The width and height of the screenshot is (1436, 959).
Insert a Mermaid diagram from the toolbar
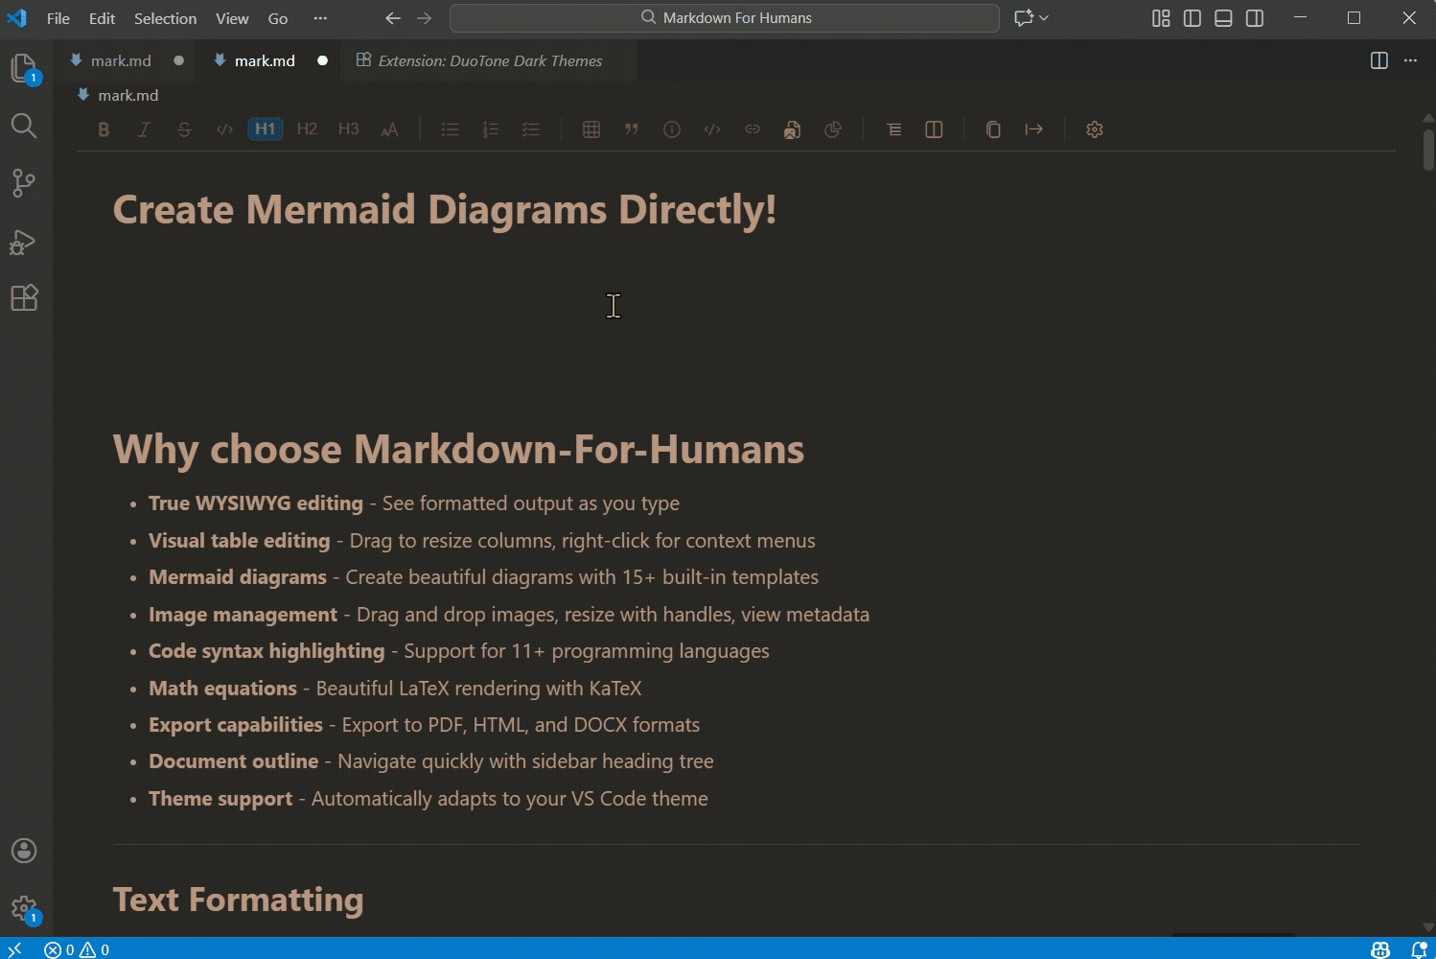[833, 129]
